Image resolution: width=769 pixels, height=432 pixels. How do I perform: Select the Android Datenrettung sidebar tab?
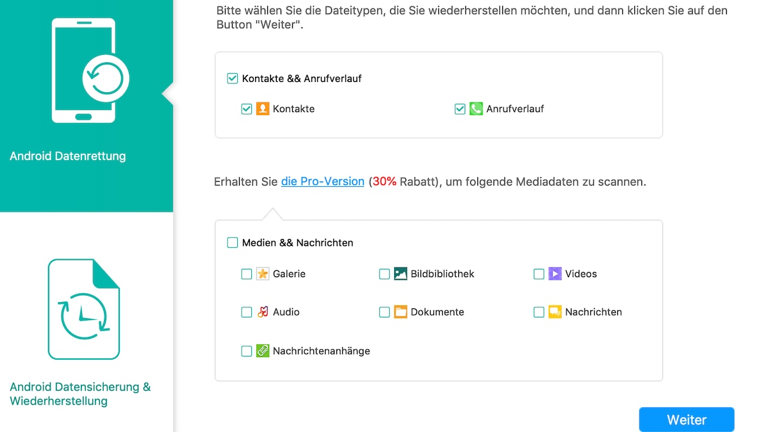(x=86, y=106)
